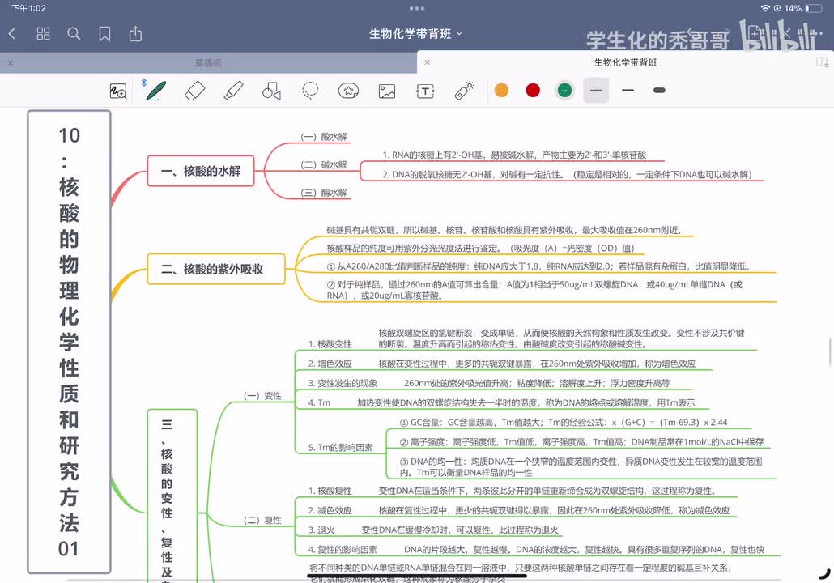Switch to the 草稿纸 tab
Image resolution: width=834 pixels, height=583 pixels.
pyautogui.click(x=208, y=63)
